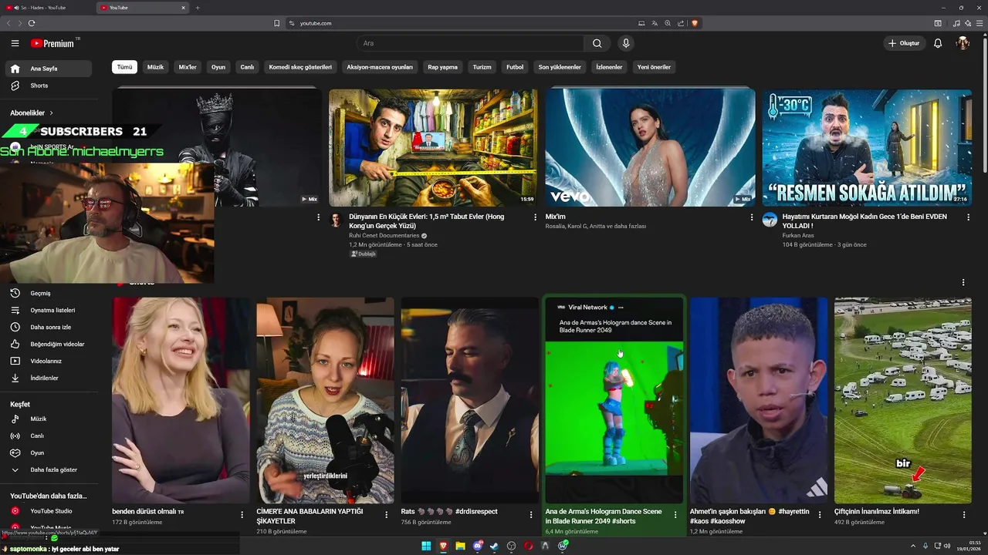Bookmark this page in address bar

[x=276, y=23]
